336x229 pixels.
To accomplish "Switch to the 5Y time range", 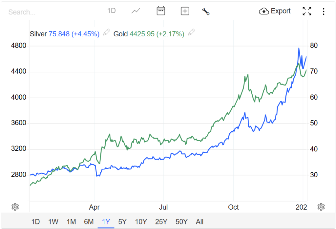I will coord(122,222).
